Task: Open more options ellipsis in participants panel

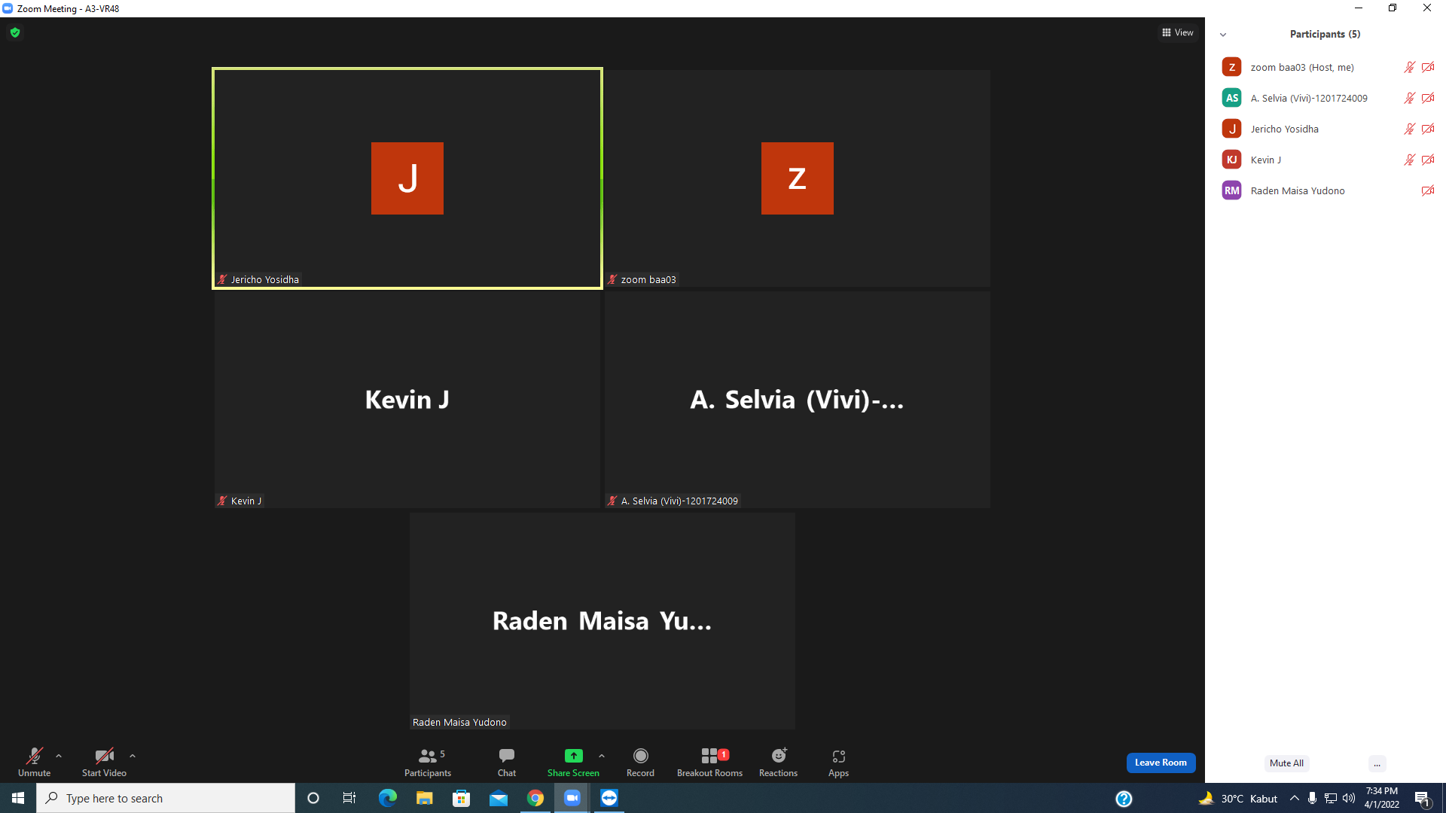Action: [1377, 763]
